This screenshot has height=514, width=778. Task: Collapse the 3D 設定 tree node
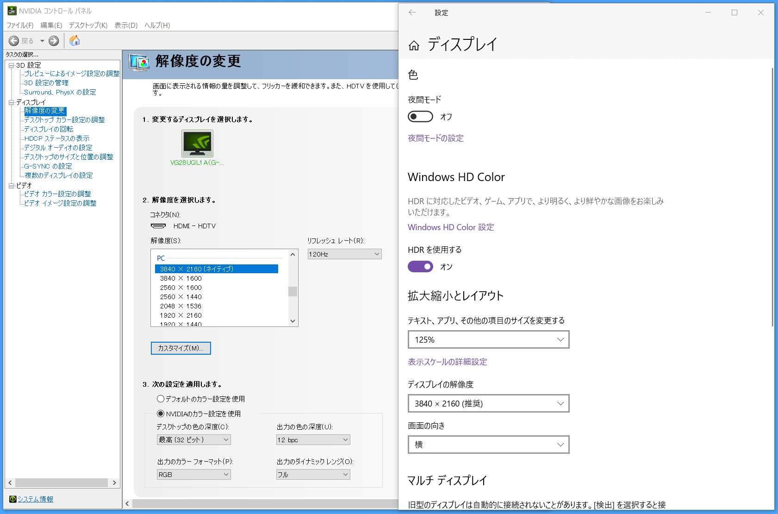(12, 65)
